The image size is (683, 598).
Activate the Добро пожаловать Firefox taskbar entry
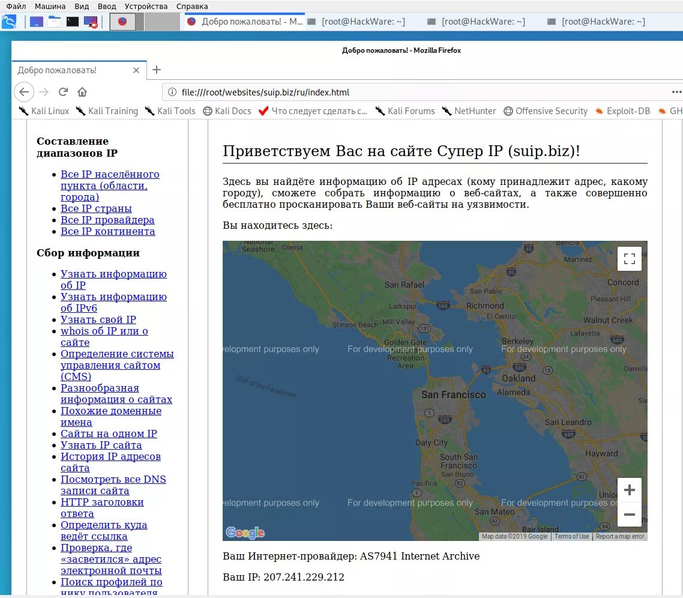pos(244,22)
